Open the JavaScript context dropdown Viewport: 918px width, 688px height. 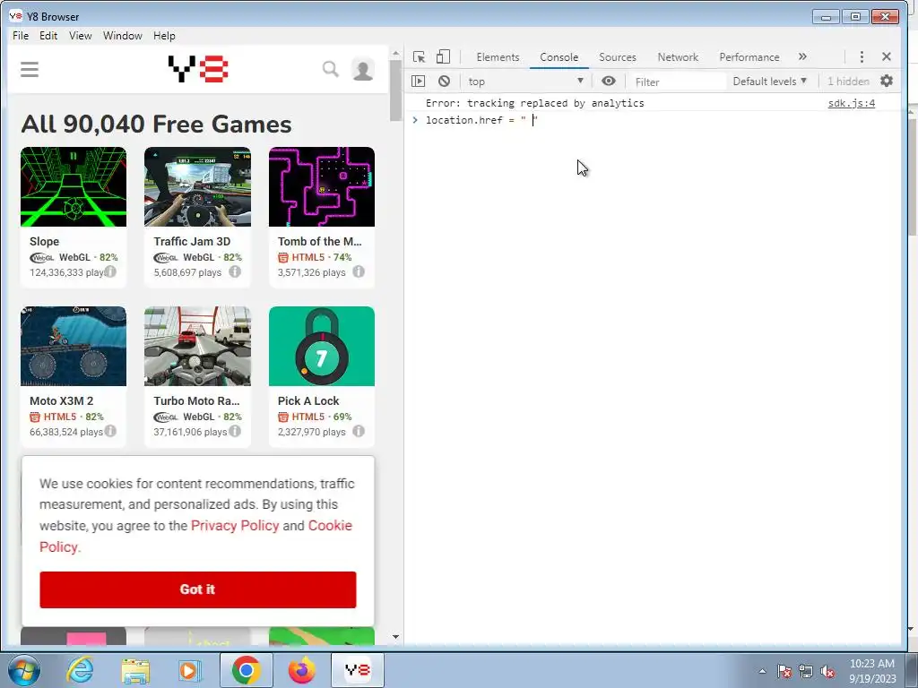(525, 82)
